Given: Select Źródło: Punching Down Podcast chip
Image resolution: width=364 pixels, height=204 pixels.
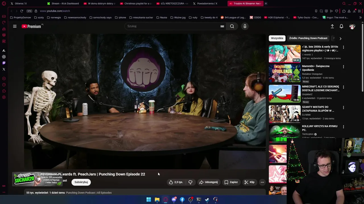Looking at the screenshot, I should (308, 38).
